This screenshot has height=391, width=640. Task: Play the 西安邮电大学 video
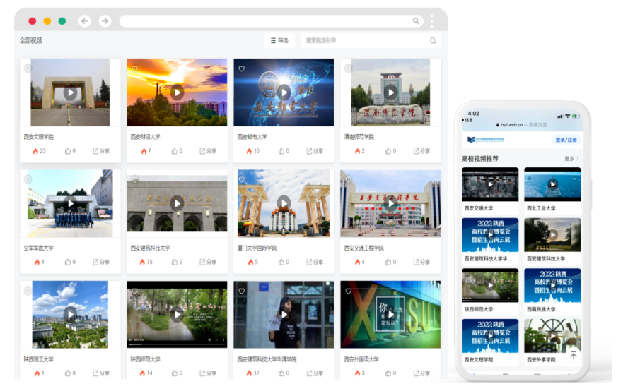[284, 92]
